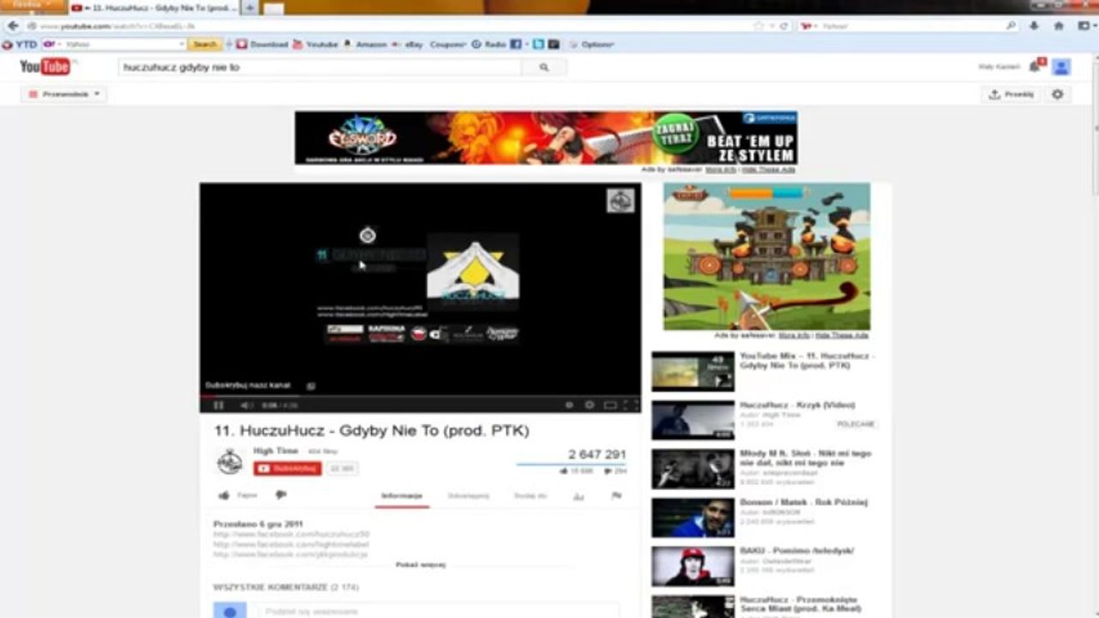Image resolution: width=1099 pixels, height=618 pixels.
Task: Click the YouTube search magnifier button
Action: click(544, 67)
